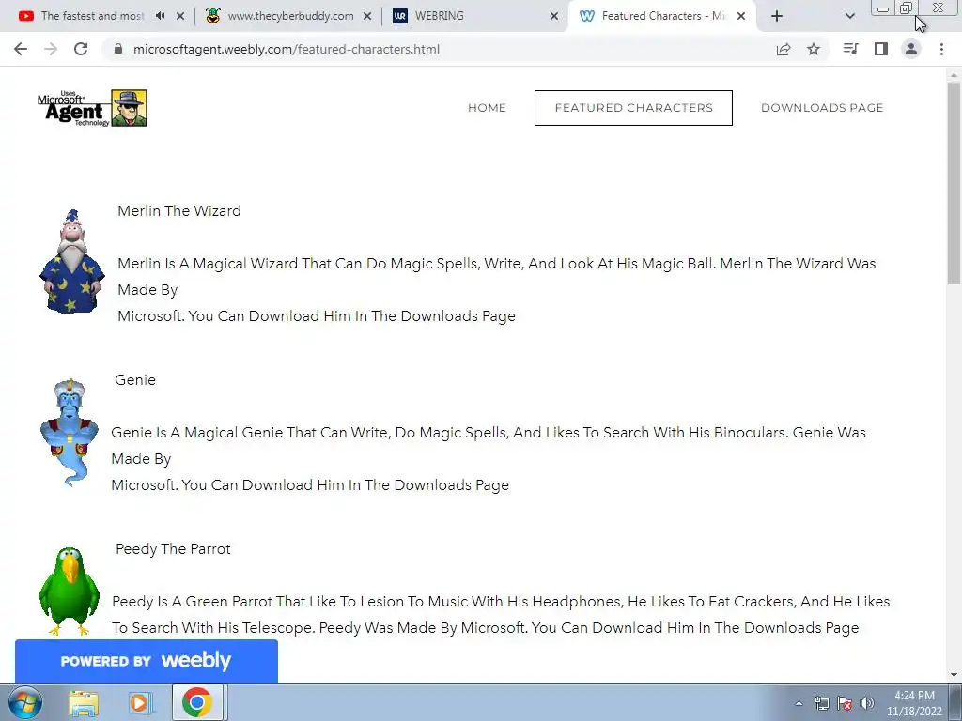Image resolution: width=962 pixels, height=721 pixels.
Task: Open a new browser tab
Action: [777, 16]
